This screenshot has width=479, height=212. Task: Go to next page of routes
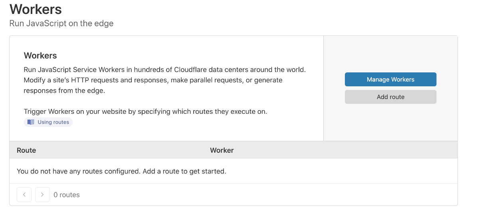[42, 194]
